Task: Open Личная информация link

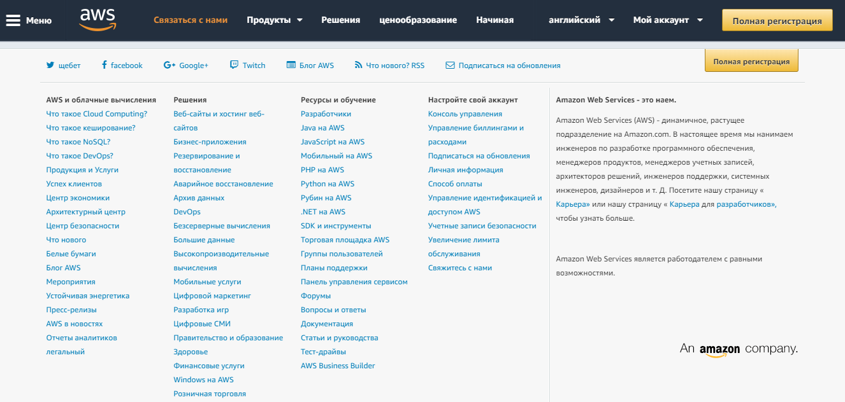Action: click(x=466, y=170)
